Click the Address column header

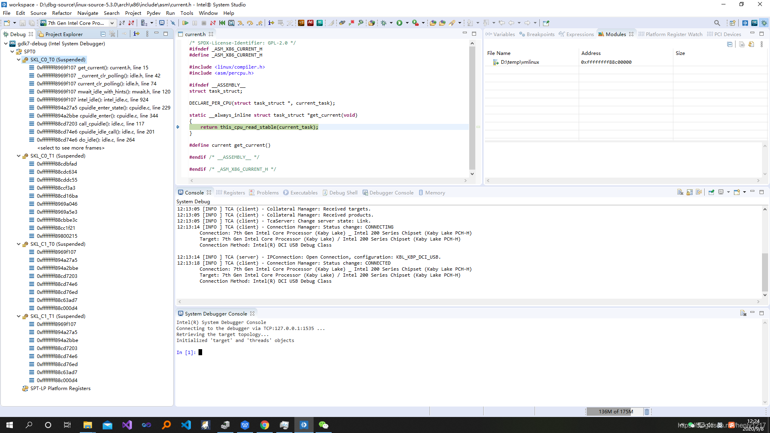tap(626, 53)
